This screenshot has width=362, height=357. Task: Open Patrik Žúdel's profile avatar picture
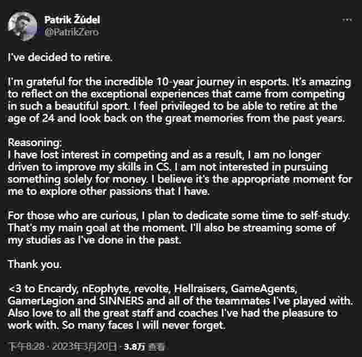[x=22, y=26]
